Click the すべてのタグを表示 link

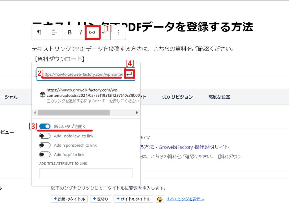click(185, 199)
